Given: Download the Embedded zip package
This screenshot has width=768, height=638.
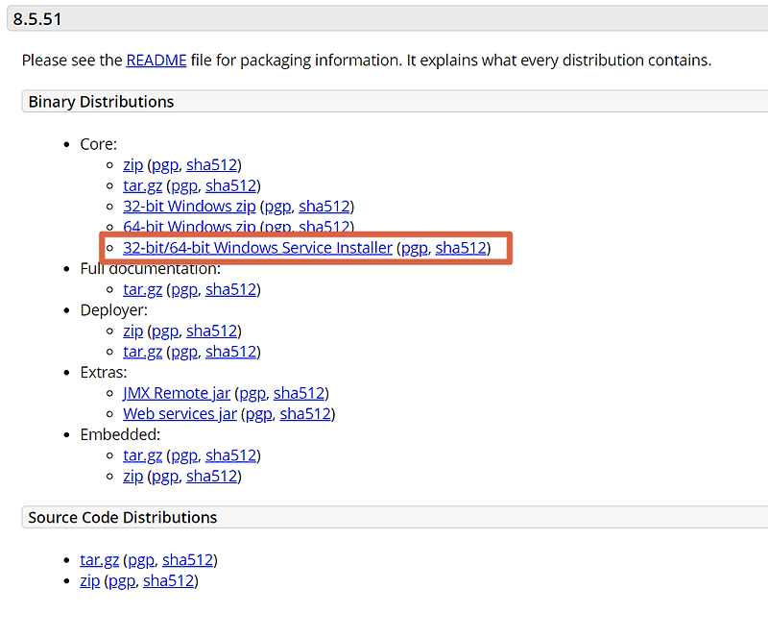Looking at the screenshot, I should 132,477.
